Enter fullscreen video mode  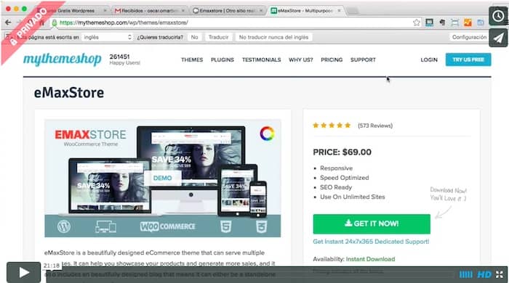[500, 274]
